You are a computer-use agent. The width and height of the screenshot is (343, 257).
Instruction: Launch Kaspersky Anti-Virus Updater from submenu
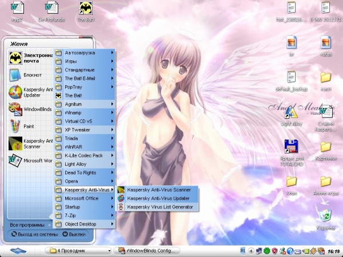[157, 198]
